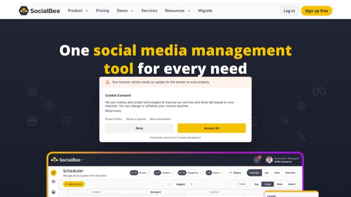Switch to the Overview tab

290,173
